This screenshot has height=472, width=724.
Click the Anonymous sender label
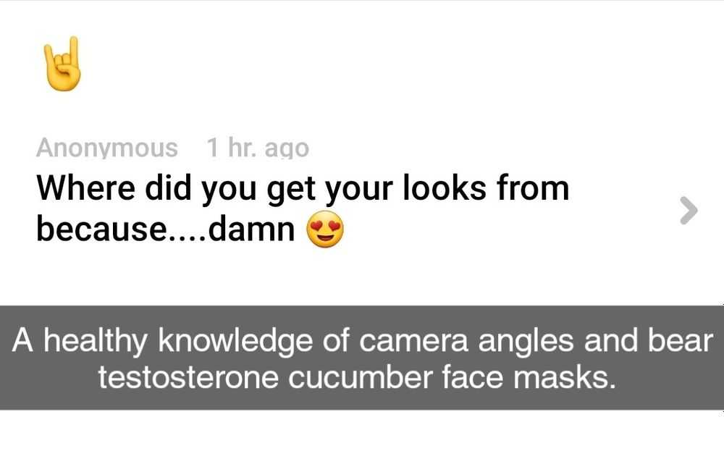point(106,148)
